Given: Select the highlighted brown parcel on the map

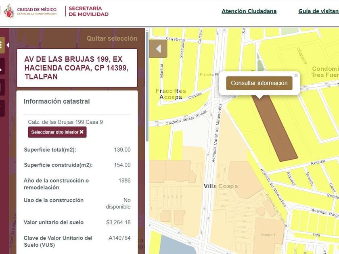Looking at the screenshot, I should coord(276,129).
